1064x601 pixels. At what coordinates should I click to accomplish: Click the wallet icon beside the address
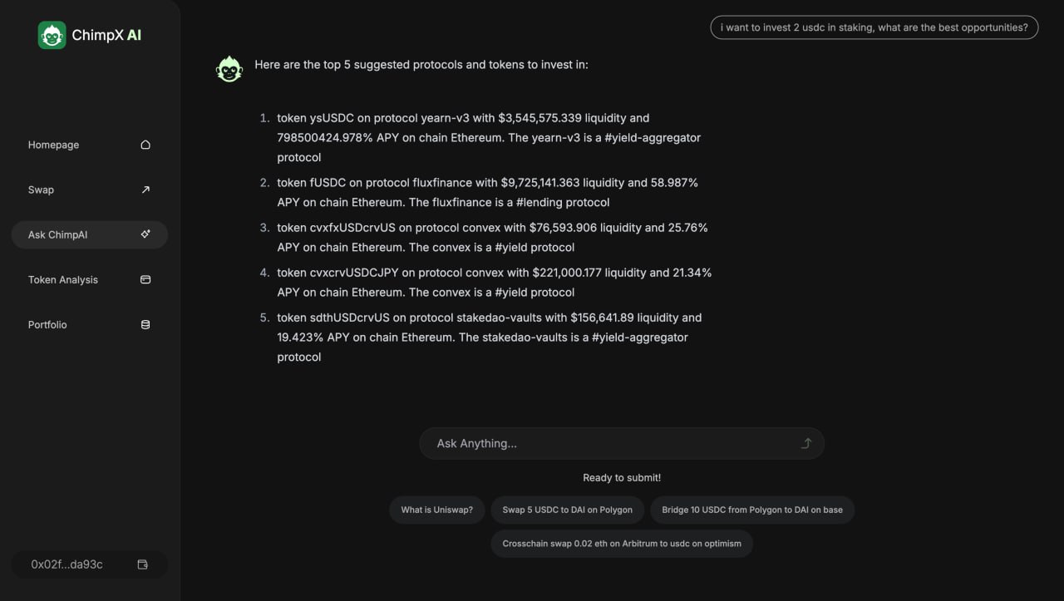pyautogui.click(x=142, y=564)
